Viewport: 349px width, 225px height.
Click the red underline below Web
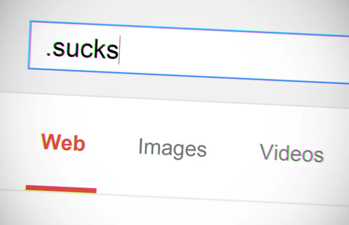click(x=61, y=189)
